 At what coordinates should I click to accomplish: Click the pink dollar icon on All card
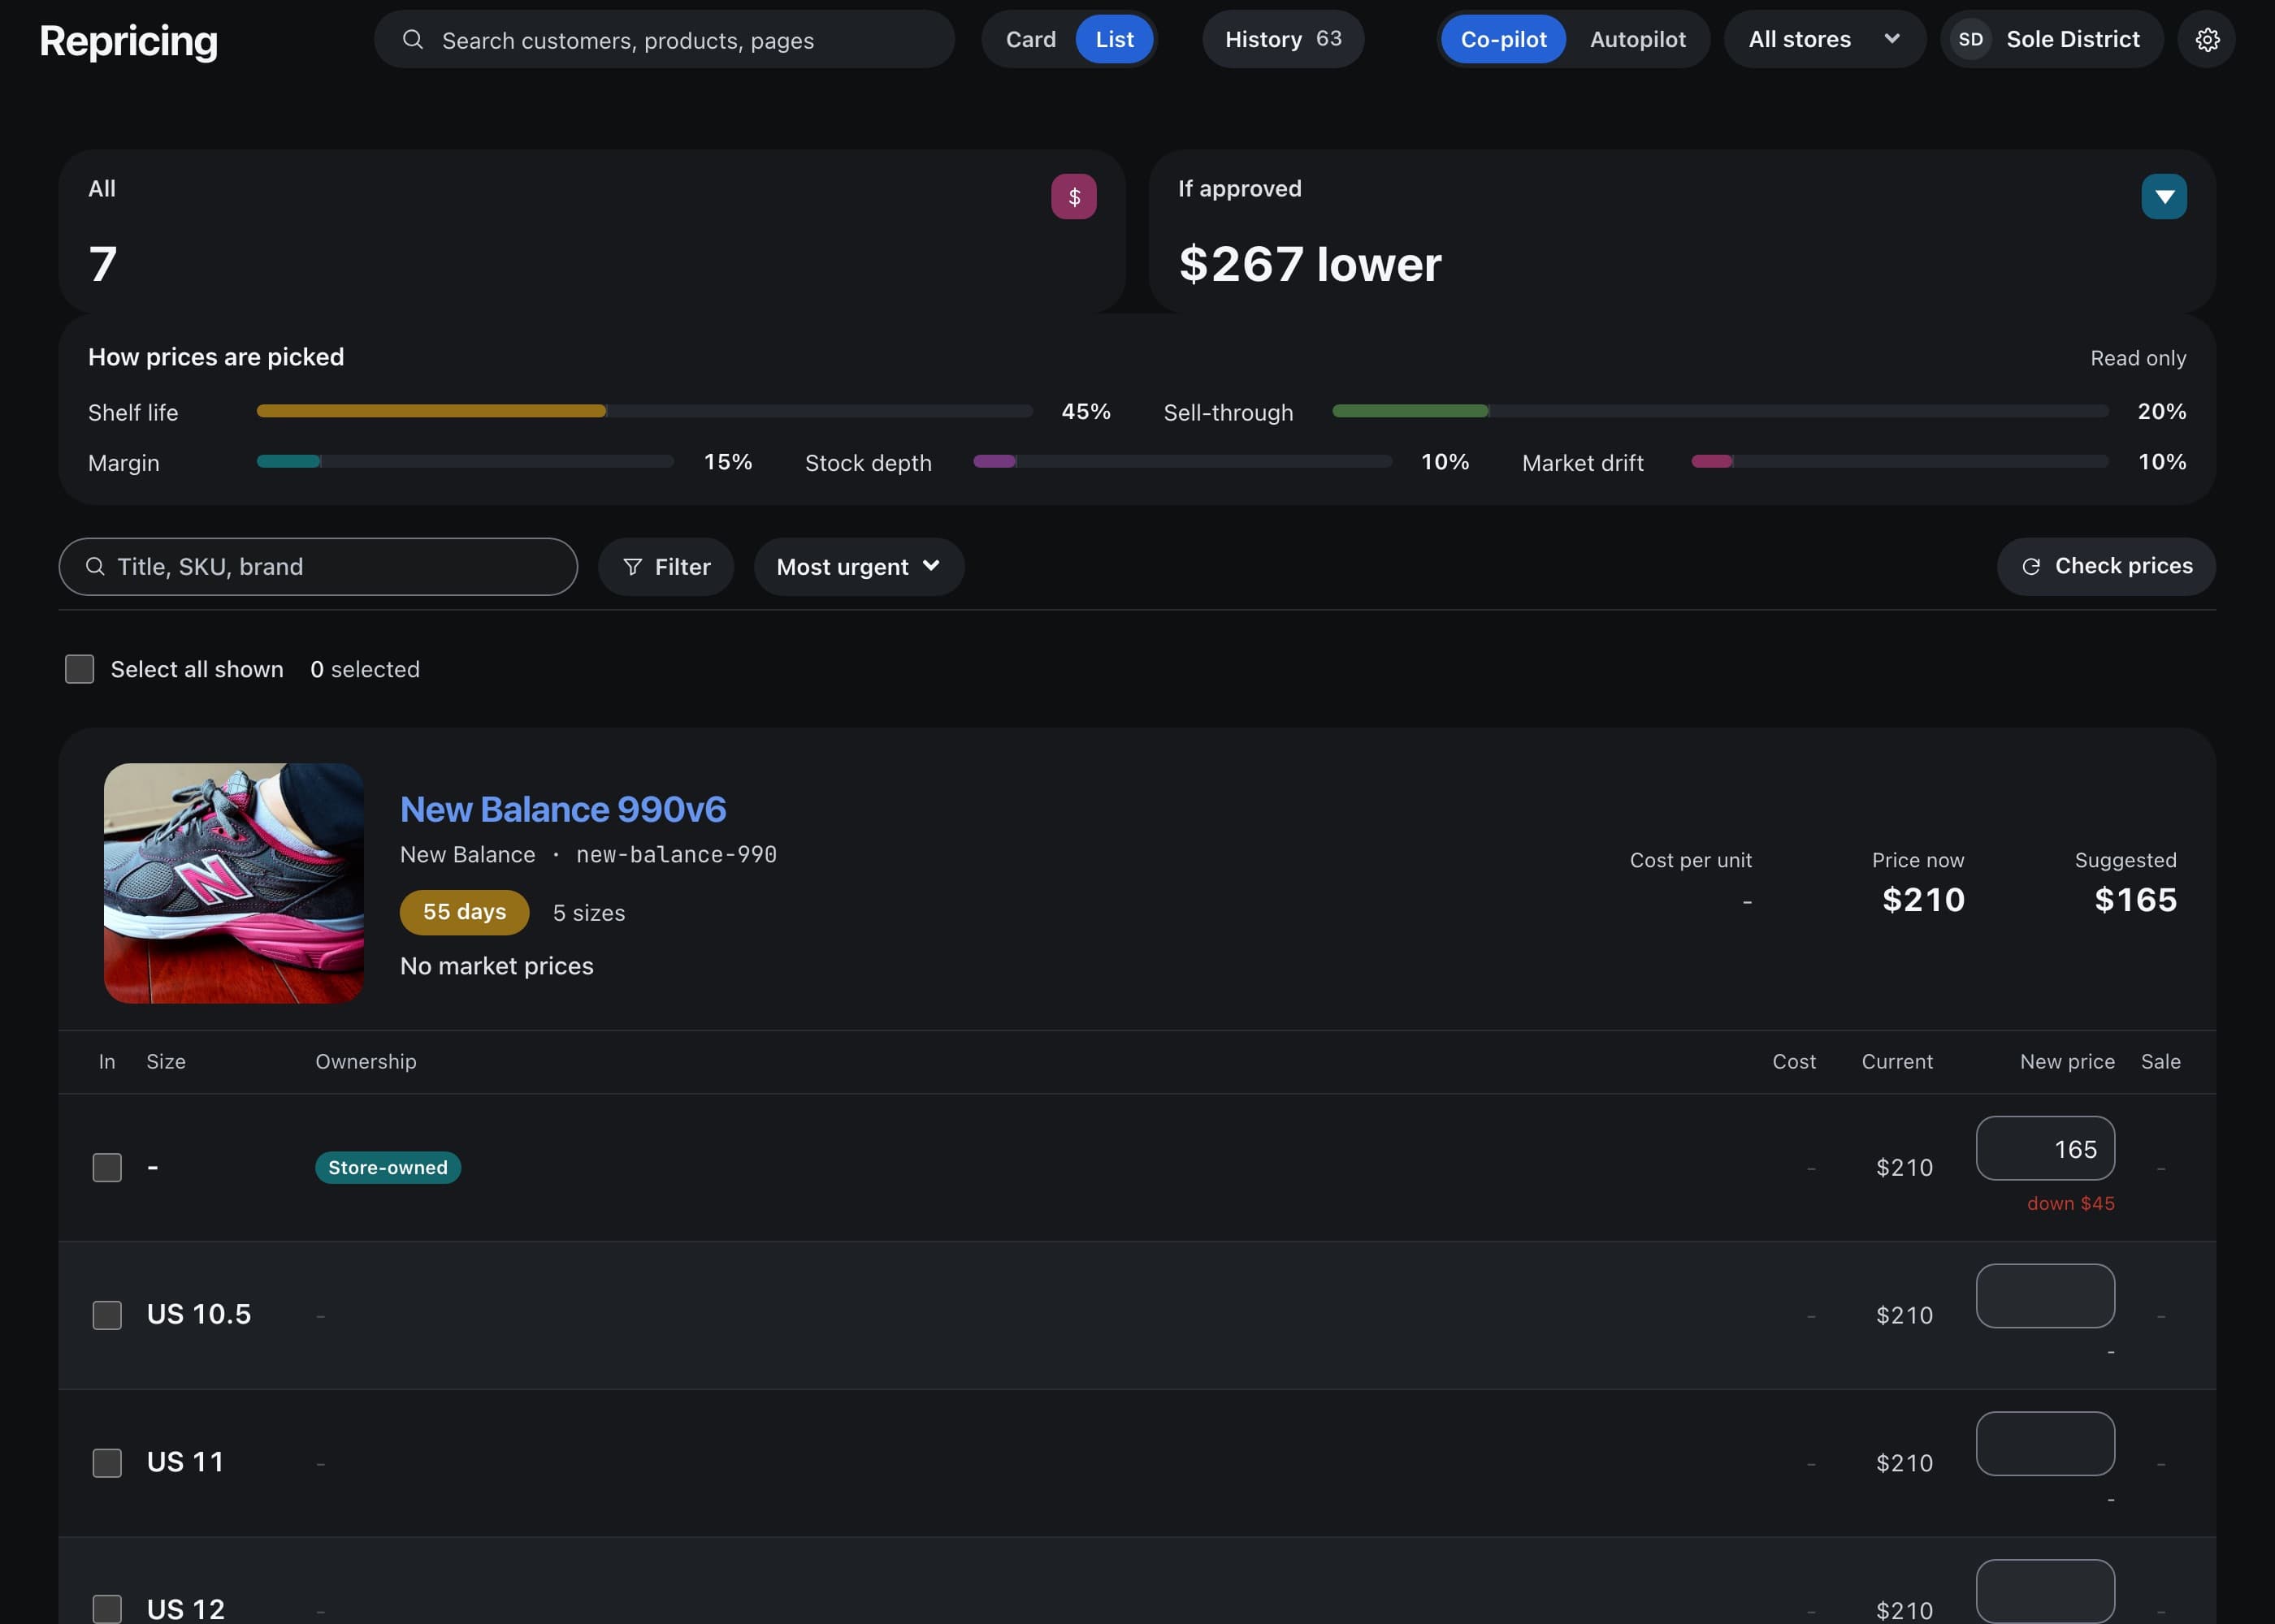click(x=1073, y=196)
